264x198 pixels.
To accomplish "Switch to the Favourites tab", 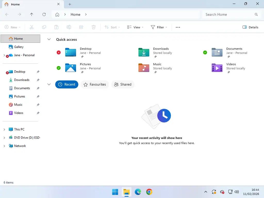I will point(95,84).
